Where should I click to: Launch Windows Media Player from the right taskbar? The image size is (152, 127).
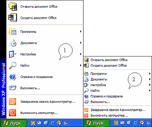coord(142,123)
